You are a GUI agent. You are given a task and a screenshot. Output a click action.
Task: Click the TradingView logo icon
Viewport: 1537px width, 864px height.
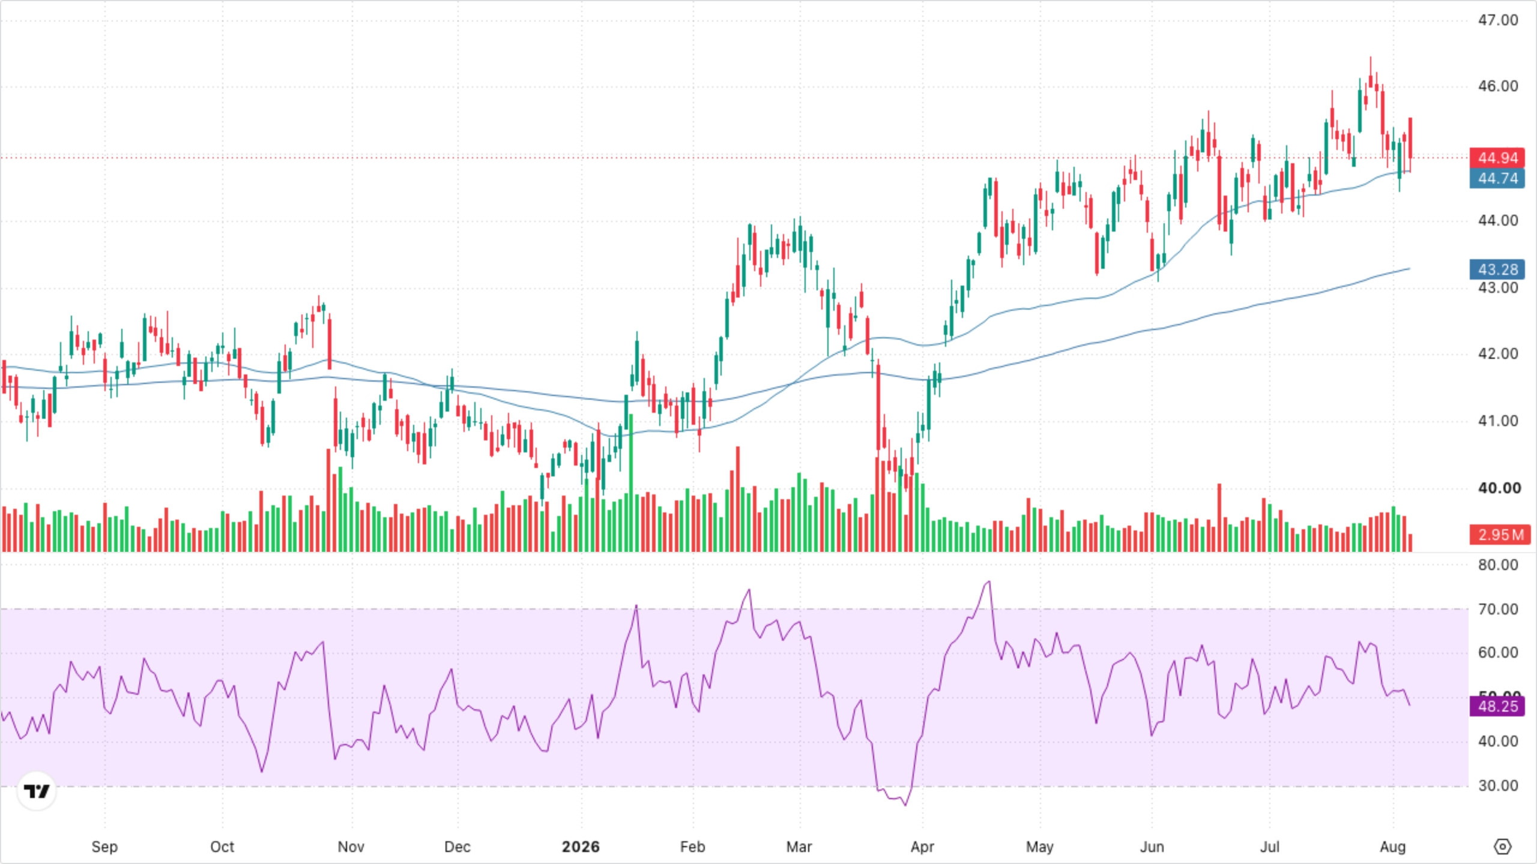pyautogui.click(x=37, y=791)
